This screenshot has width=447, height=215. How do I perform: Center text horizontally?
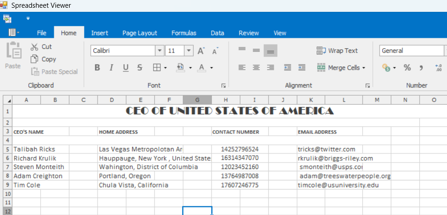256,67
